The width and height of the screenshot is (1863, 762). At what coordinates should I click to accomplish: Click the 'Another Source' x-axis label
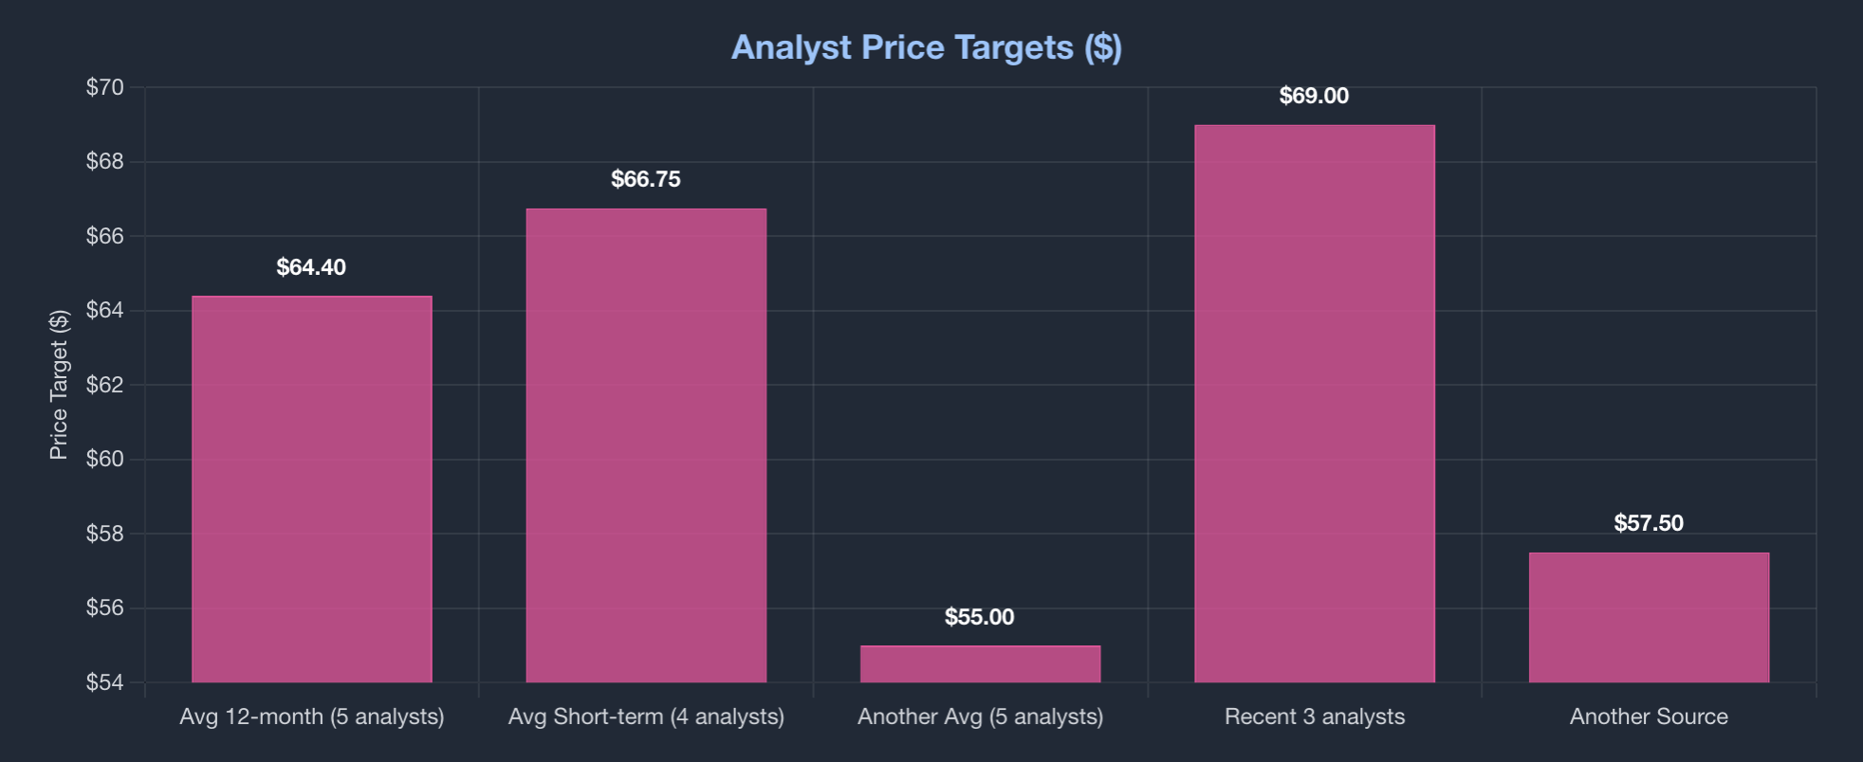point(1649,717)
